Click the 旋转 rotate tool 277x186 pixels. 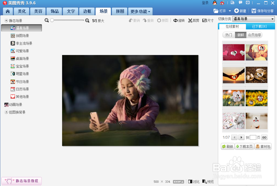point(179,21)
